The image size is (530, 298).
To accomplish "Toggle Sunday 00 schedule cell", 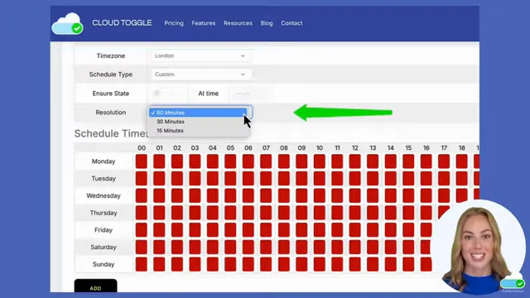I will point(142,264).
